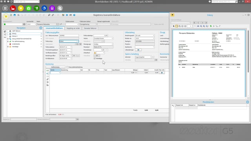This screenshot has height=141, width=251.
Task: Toggle the Visa preliminärbokföring checkbox
Action: 67,67
